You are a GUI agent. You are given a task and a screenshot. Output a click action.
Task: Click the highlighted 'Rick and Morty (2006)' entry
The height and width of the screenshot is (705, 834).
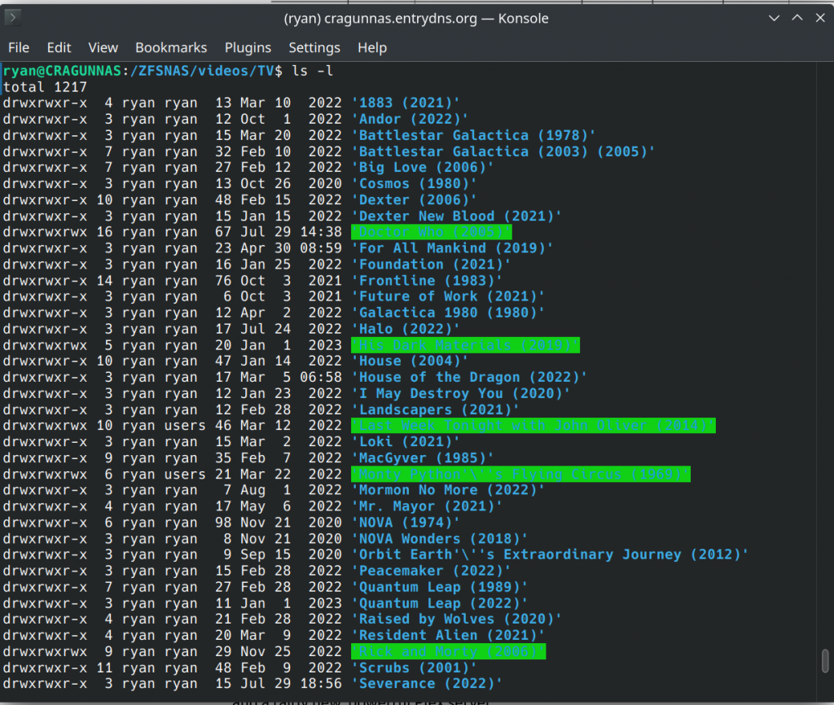click(449, 651)
